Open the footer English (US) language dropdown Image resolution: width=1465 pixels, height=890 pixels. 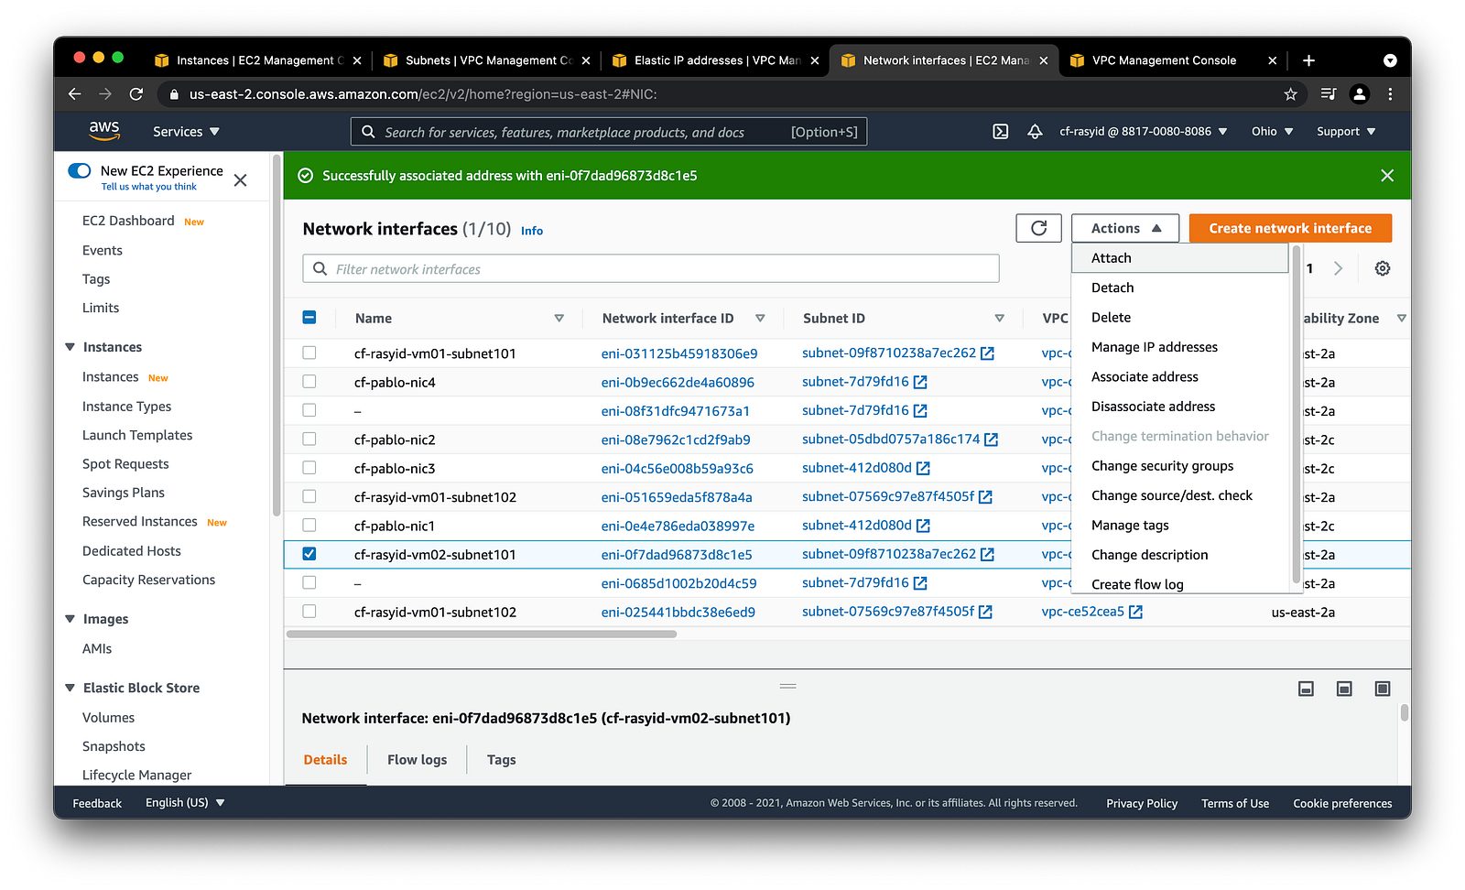click(185, 803)
